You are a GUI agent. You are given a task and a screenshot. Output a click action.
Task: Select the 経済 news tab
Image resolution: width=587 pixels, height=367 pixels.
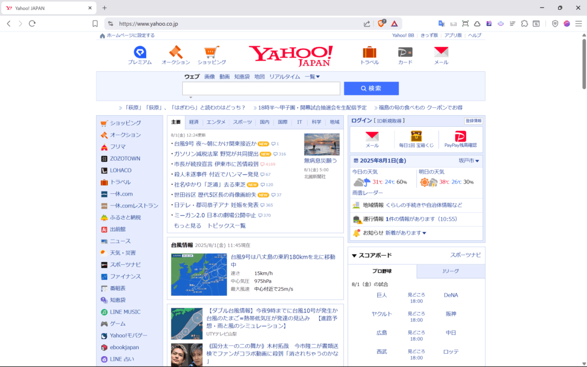(x=194, y=122)
